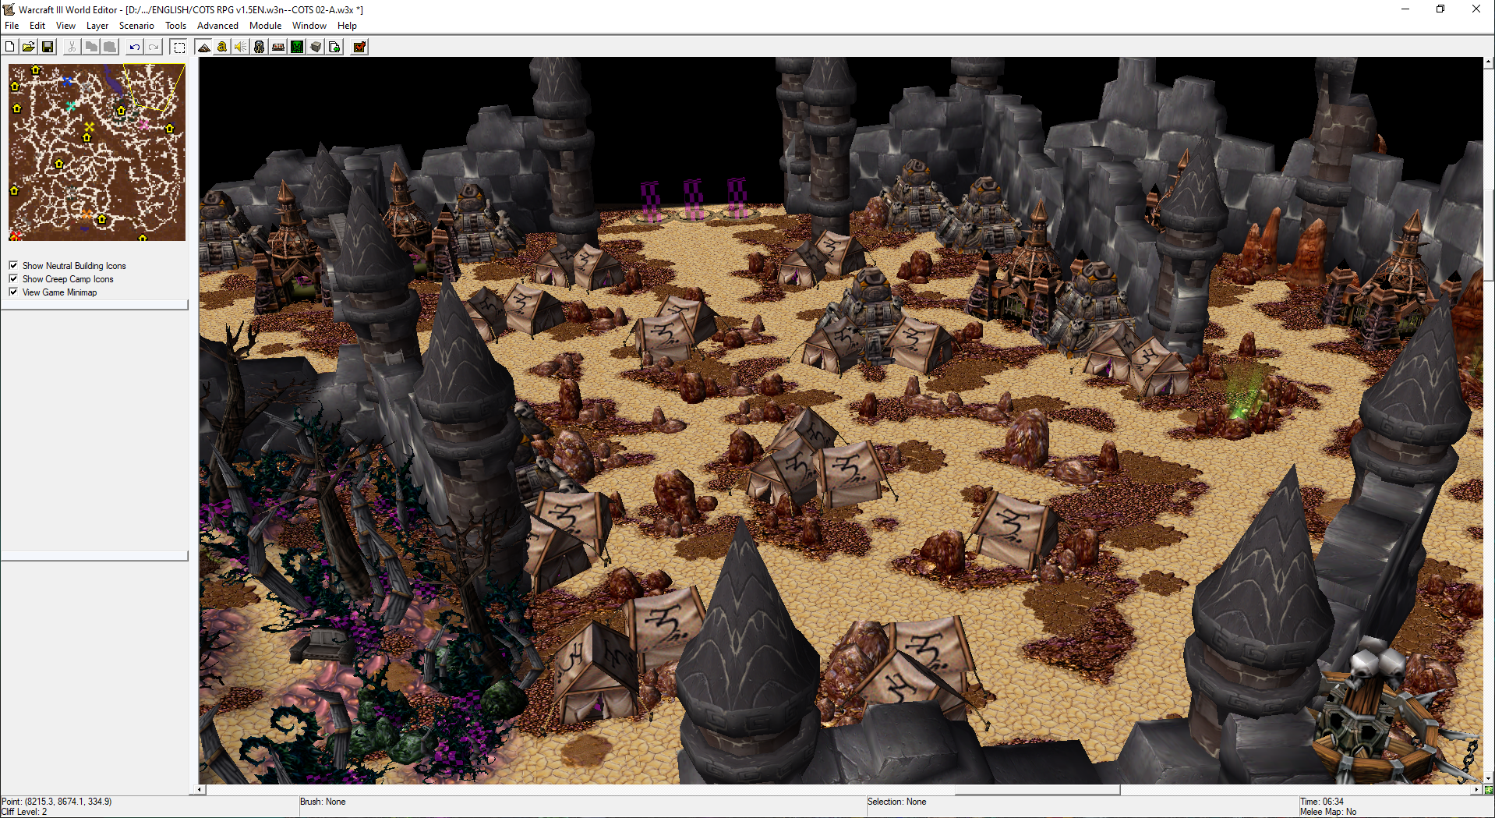Click the horizontal scrollbar left arrow
The width and height of the screenshot is (1495, 818).
(200, 789)
